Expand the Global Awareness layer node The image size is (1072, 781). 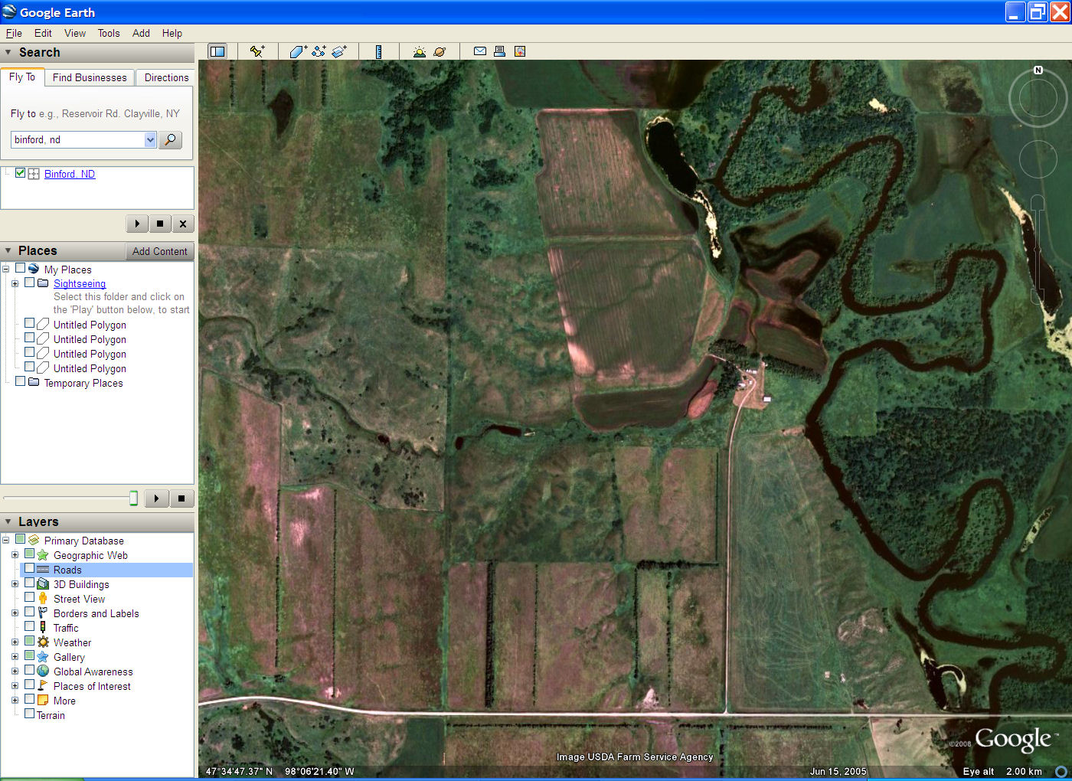pos(15,672)
